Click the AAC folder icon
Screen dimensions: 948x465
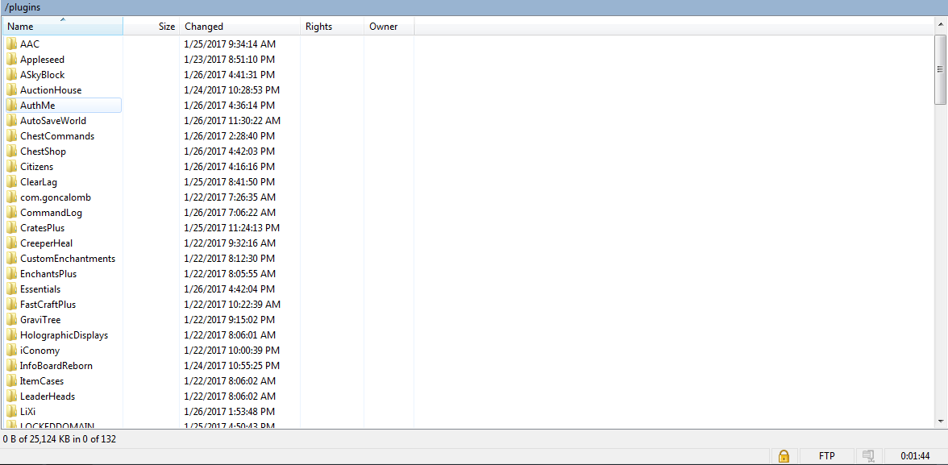[x=11, y=44]
